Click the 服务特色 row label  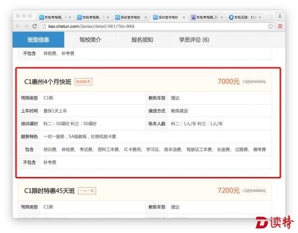pyautogui.click(x=29, y=136)
